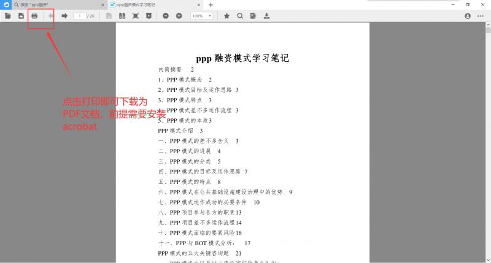
Task: Bookmark document with the star icon
Action: point(226,16)
